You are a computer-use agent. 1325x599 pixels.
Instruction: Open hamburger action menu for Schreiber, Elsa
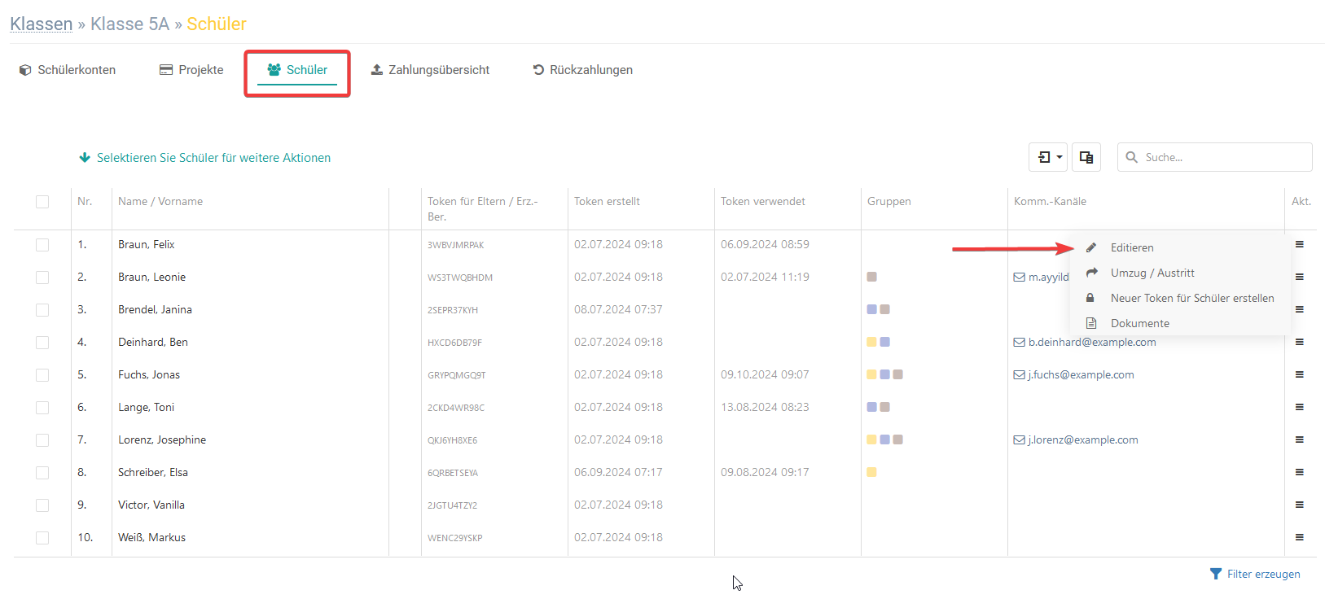tap(1300, 472)
